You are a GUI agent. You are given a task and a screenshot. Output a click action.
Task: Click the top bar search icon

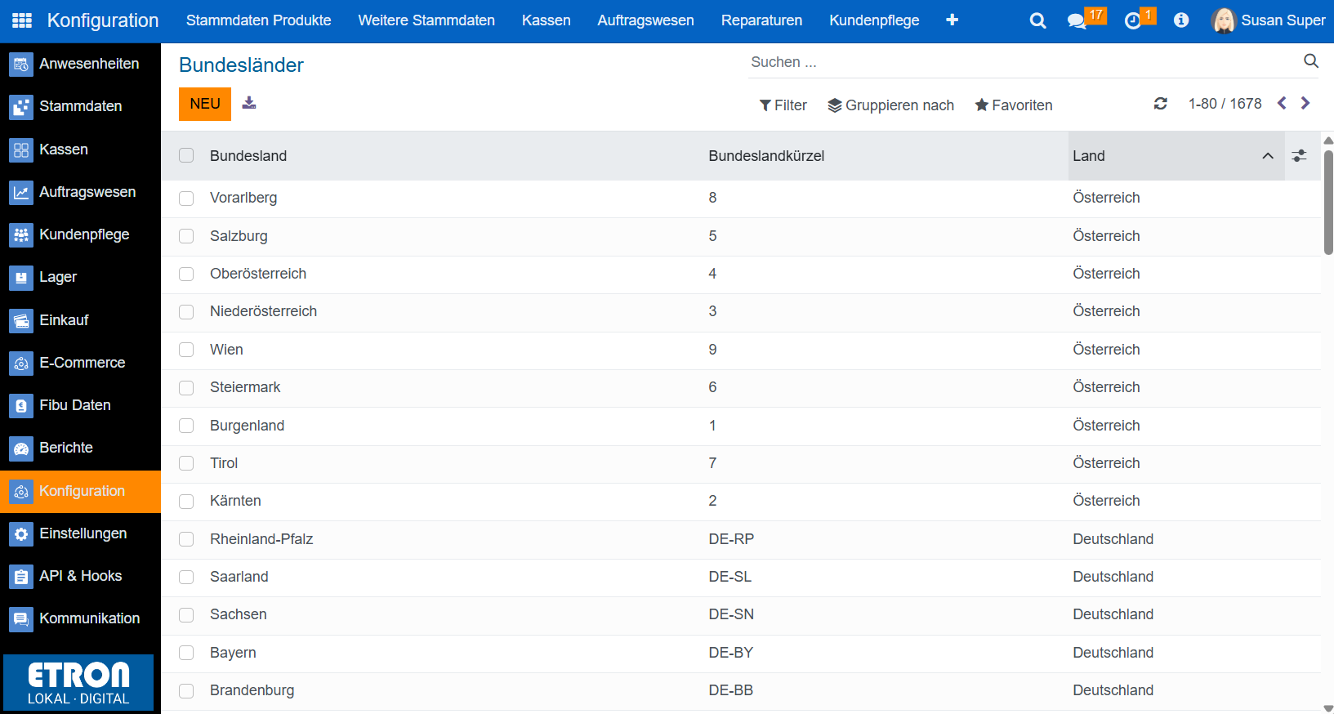click(1037, 20)
